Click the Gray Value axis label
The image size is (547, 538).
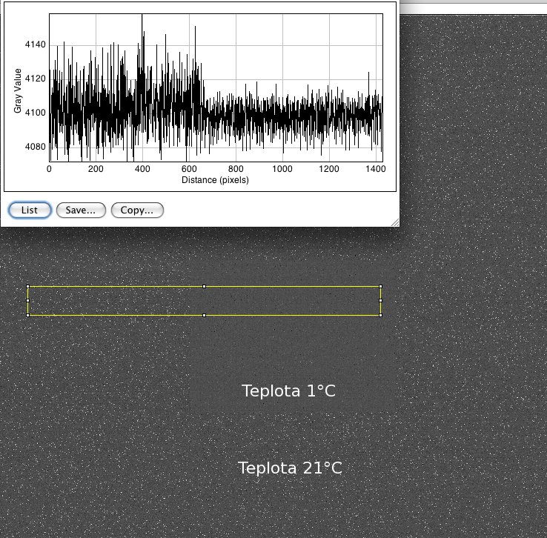tap(18, 88)
